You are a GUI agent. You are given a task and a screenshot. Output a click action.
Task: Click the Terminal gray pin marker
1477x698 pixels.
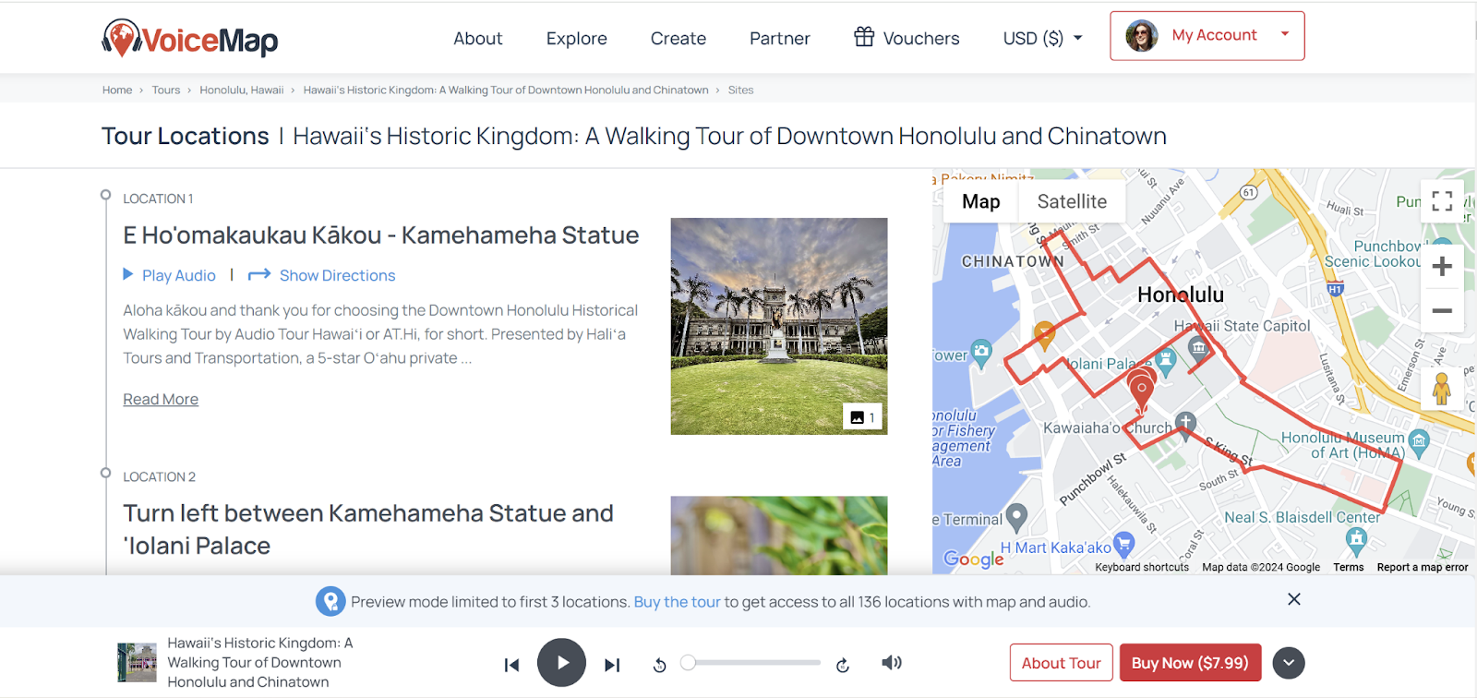(x=1016, y=517)
